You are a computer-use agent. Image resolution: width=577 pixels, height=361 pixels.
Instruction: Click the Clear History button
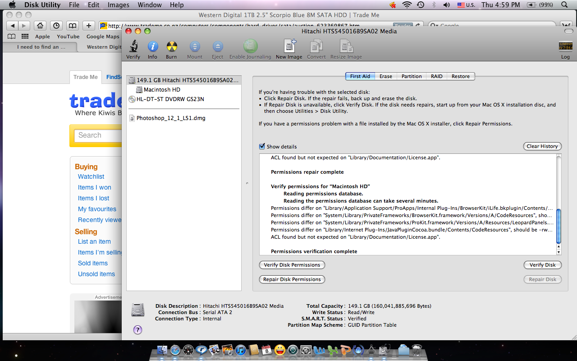(542, 146)
